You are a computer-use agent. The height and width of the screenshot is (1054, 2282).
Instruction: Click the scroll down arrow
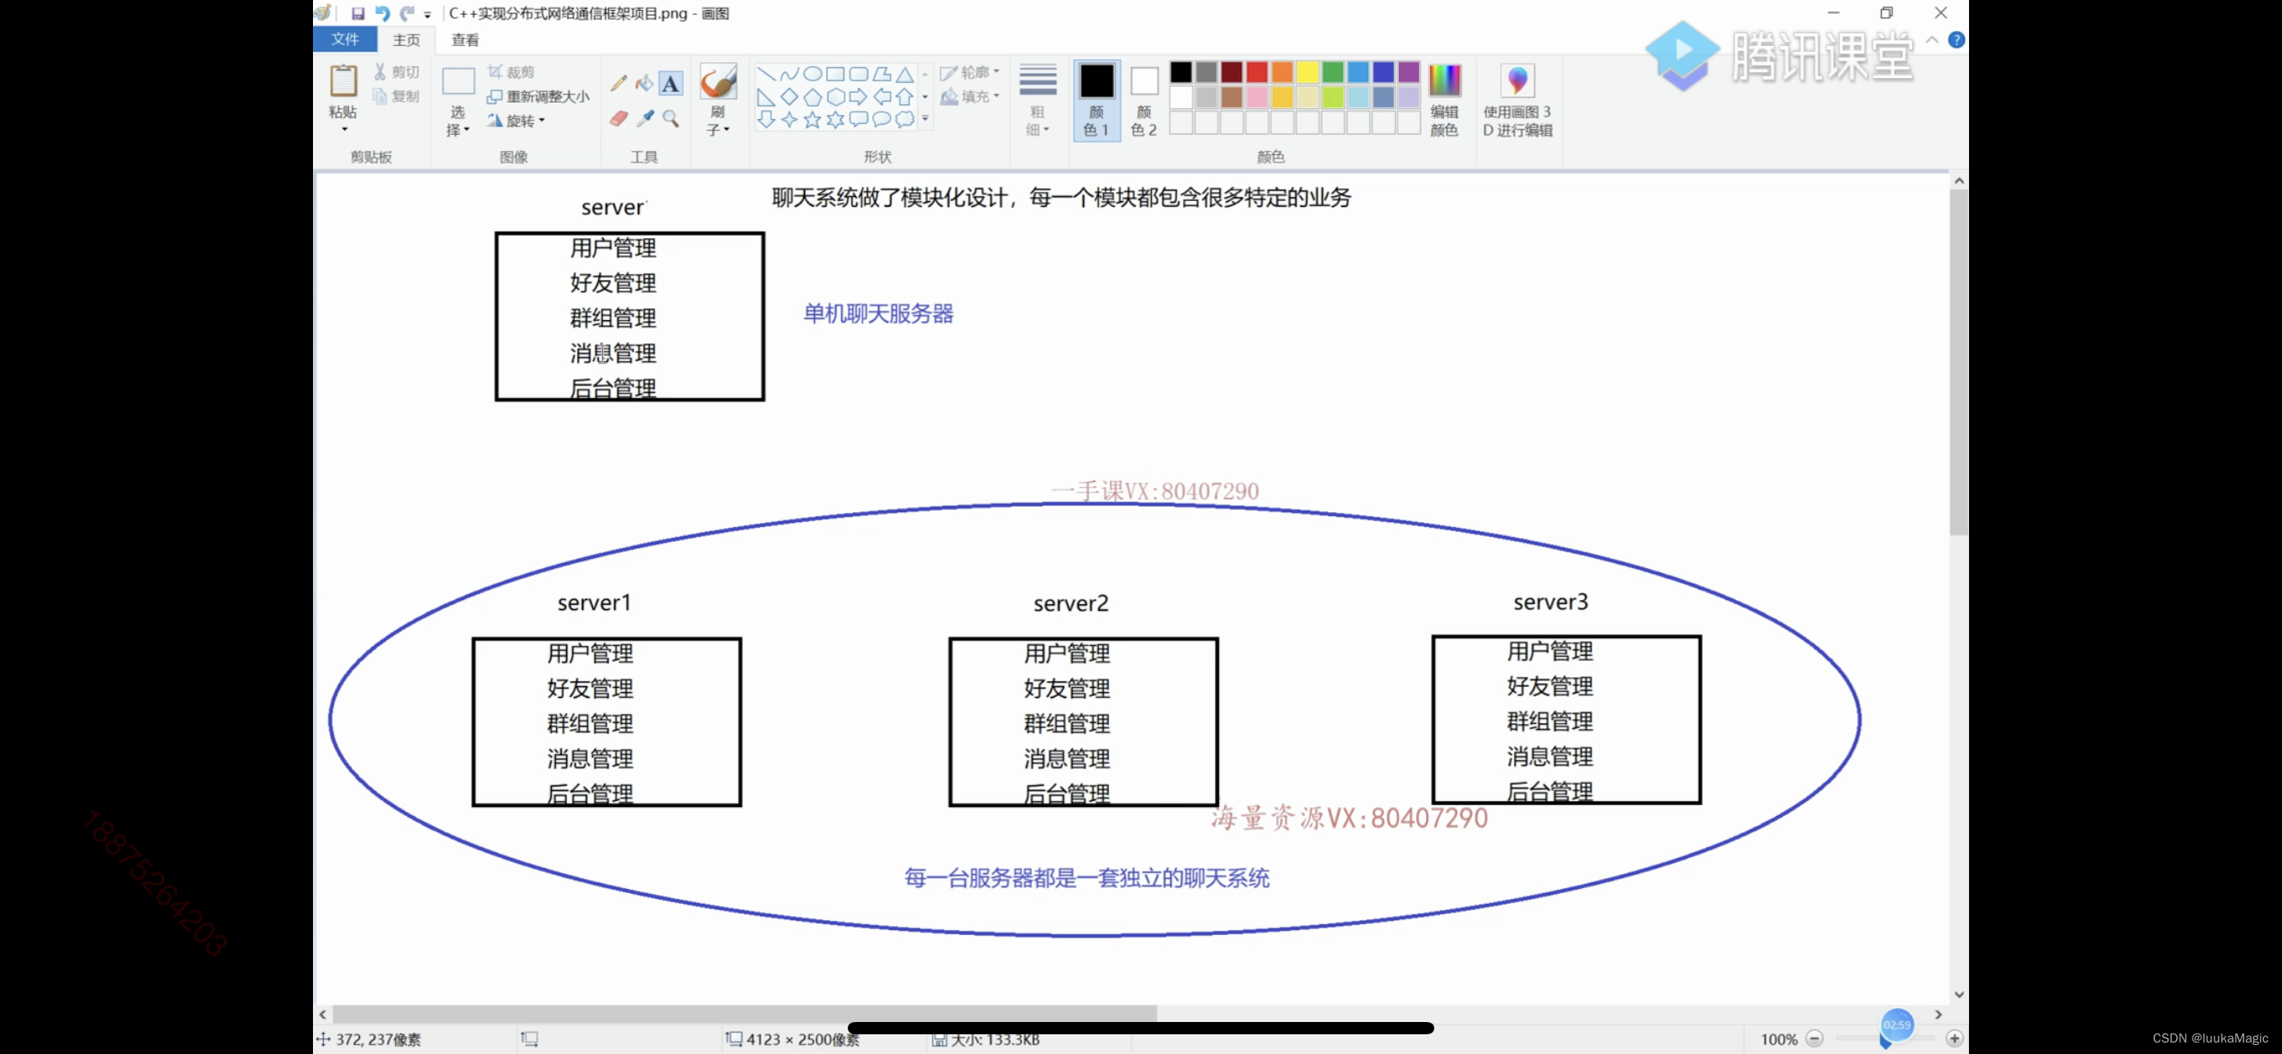[x=1958, y=995]
